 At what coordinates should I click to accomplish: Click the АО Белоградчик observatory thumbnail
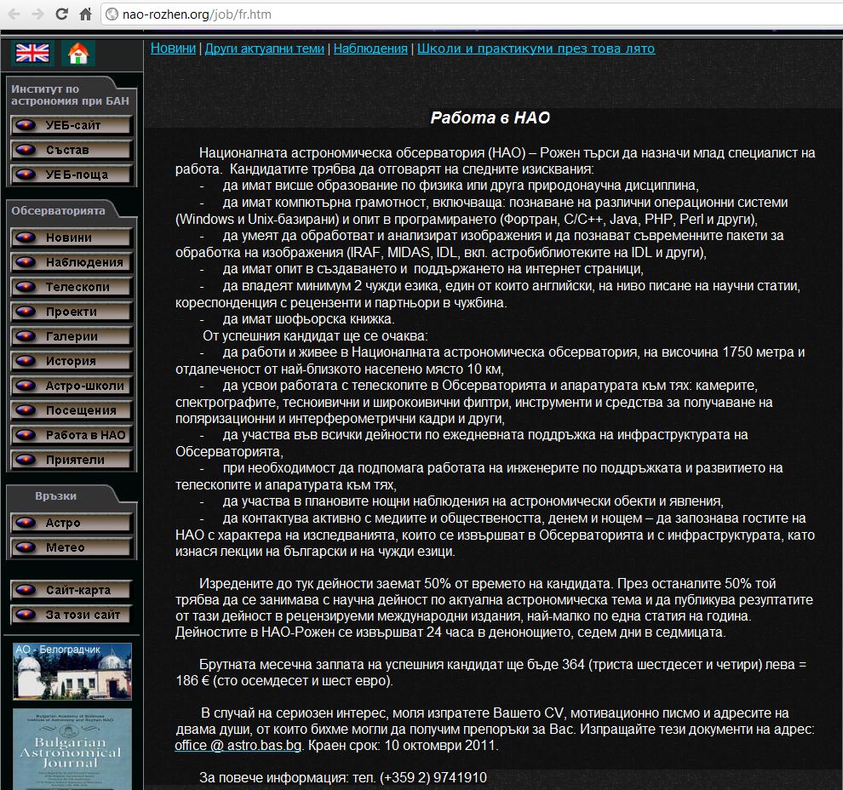[72, 672]
